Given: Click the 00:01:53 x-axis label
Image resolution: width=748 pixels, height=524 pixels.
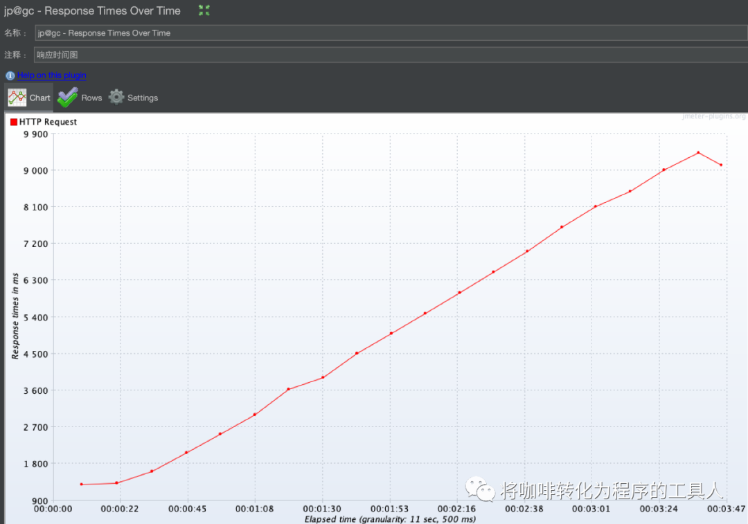Looking at the screenshot, I should pyautogui.click(x=390, y=509).
